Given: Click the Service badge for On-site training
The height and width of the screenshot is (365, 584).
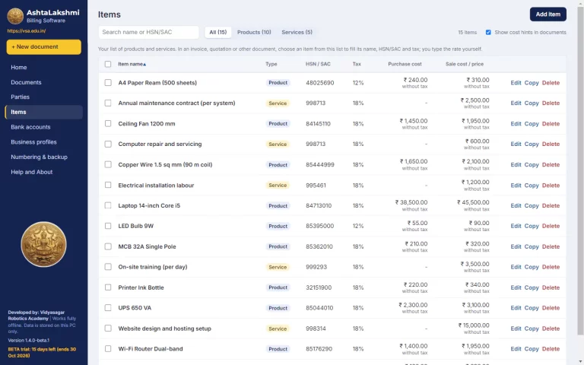Looking at the screenshot, I should pos(278,267).
